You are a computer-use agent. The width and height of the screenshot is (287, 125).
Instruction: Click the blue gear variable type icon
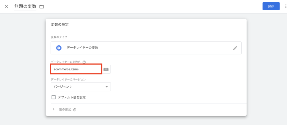(59, 48)
